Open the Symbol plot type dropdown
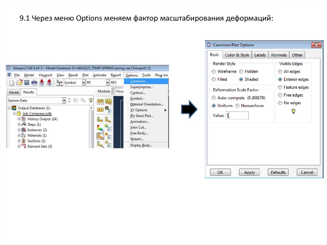 83,83
